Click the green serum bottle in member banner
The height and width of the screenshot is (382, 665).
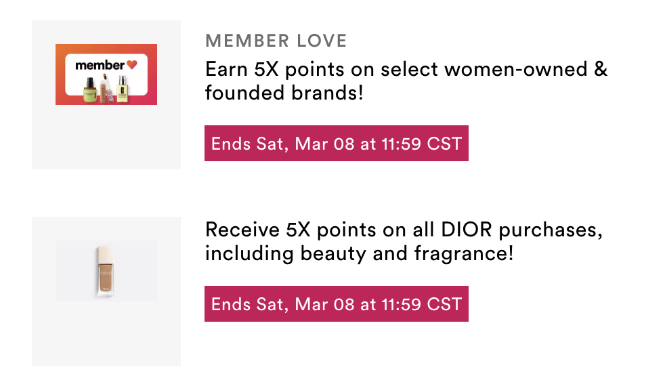tap(90, 90)
